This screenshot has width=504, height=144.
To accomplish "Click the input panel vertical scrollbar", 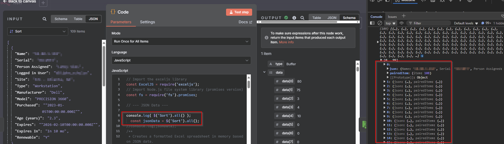I will tap(104, 66).
